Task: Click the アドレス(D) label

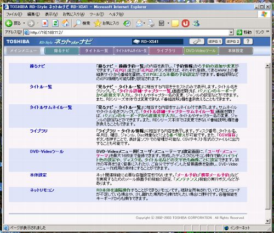Action: click(13, 32)
